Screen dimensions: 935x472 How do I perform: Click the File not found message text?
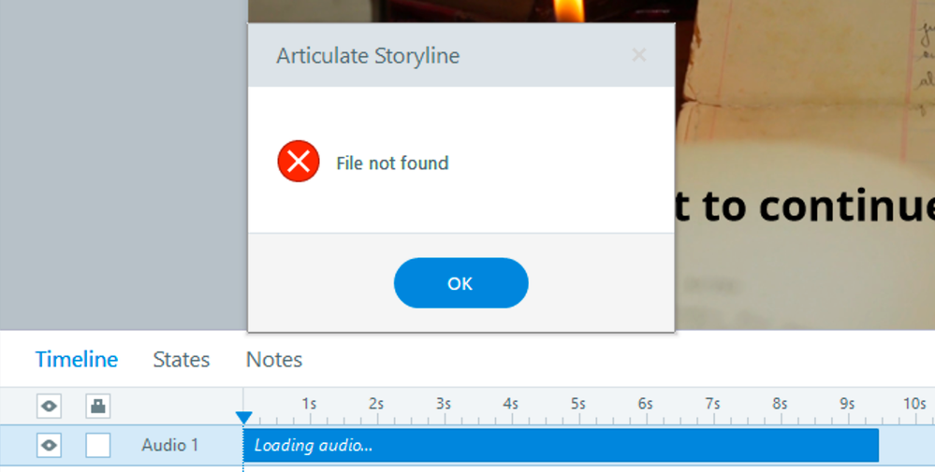392,164
